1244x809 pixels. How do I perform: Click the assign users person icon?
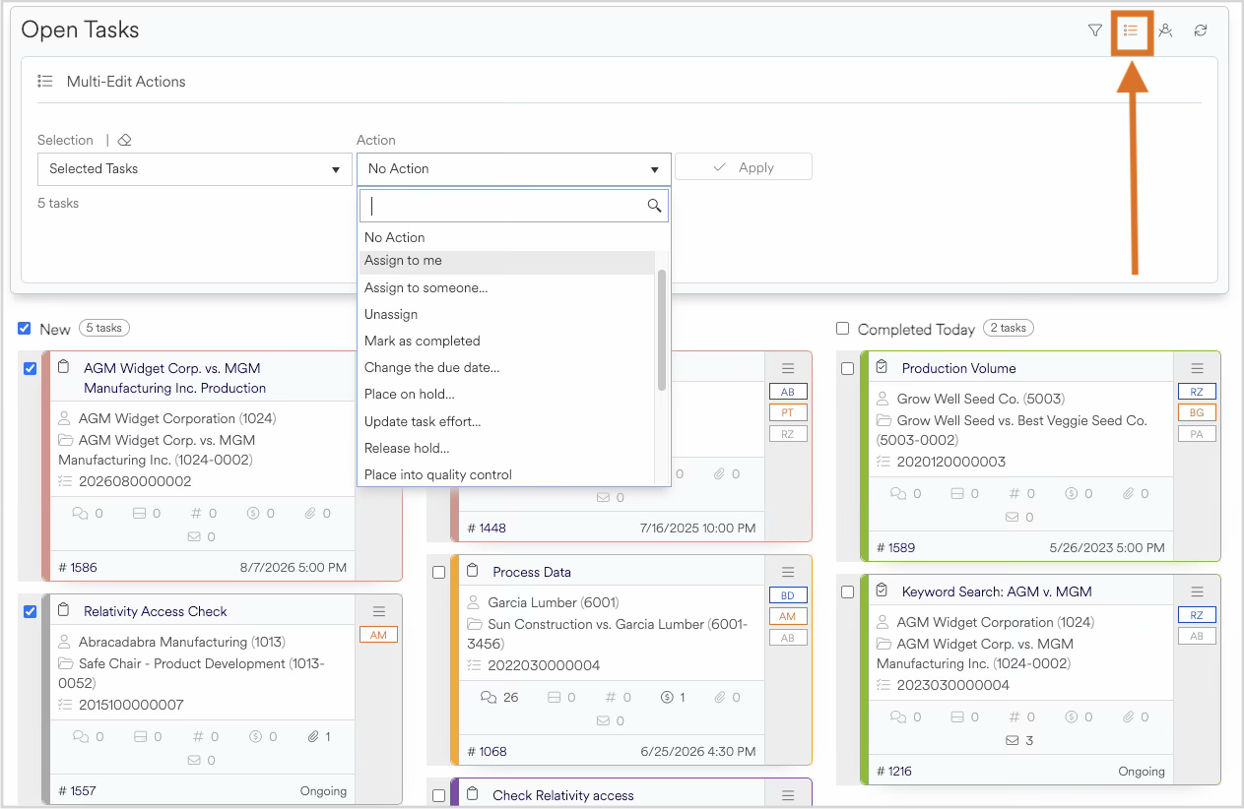tap(1165, 31)
